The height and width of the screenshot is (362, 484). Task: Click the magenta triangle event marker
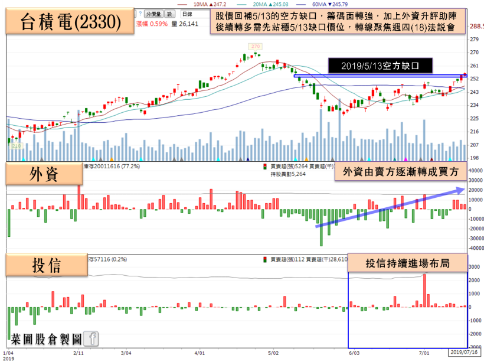pos(405,159)
